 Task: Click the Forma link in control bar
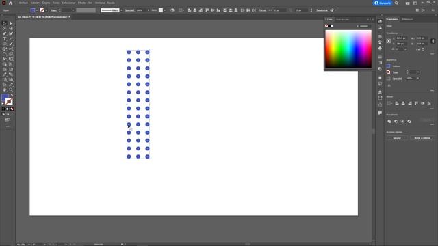(x=262, y=10)
